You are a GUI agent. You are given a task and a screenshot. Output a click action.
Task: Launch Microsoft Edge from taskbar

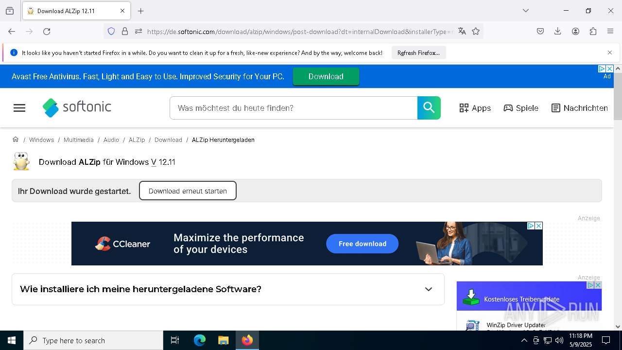(x=200, y=340)
